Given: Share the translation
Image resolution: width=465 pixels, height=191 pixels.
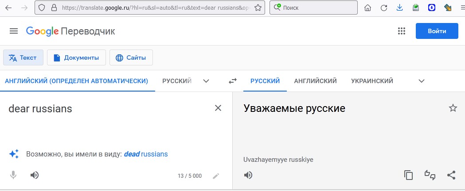Looking at the screenshot, I should pyautogui.click(x=451, y=176).
